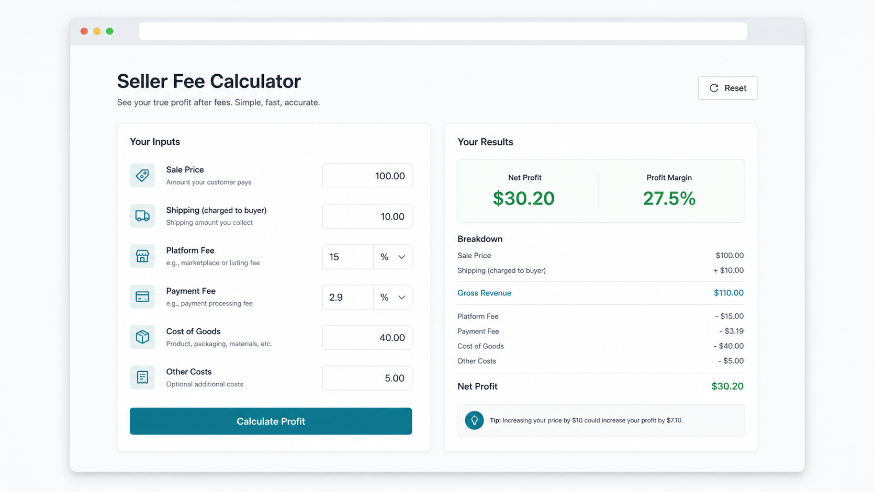This screenshot has height=492, width=875.
Task: Click the large $30.20 Net Profit figure
Action: 524,198
